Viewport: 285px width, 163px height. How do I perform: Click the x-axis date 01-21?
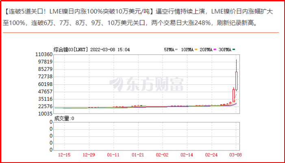[x=138, y=155]
